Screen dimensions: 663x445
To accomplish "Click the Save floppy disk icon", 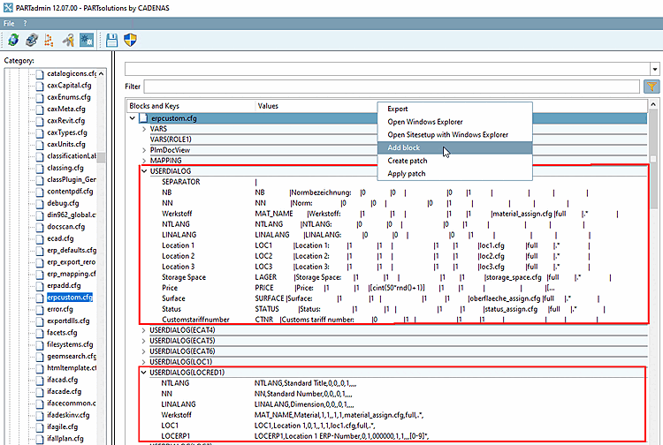I will point(112,40).
